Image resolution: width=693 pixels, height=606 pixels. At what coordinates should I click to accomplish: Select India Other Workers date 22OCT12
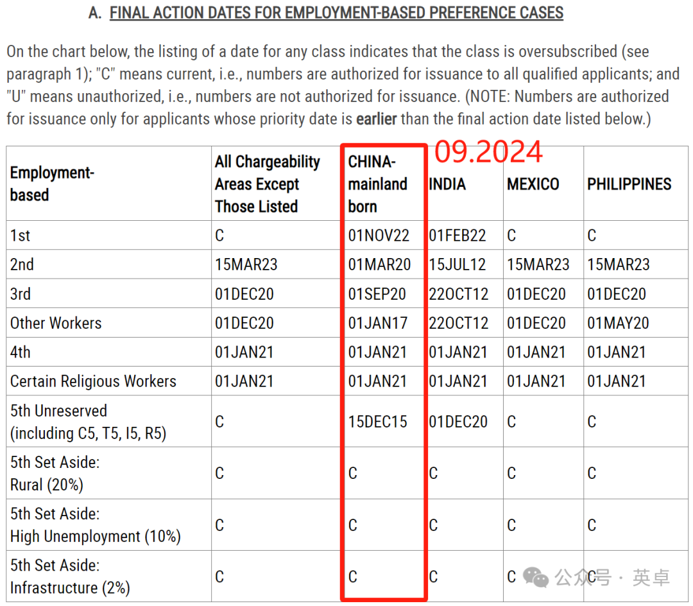coord(459,323)
